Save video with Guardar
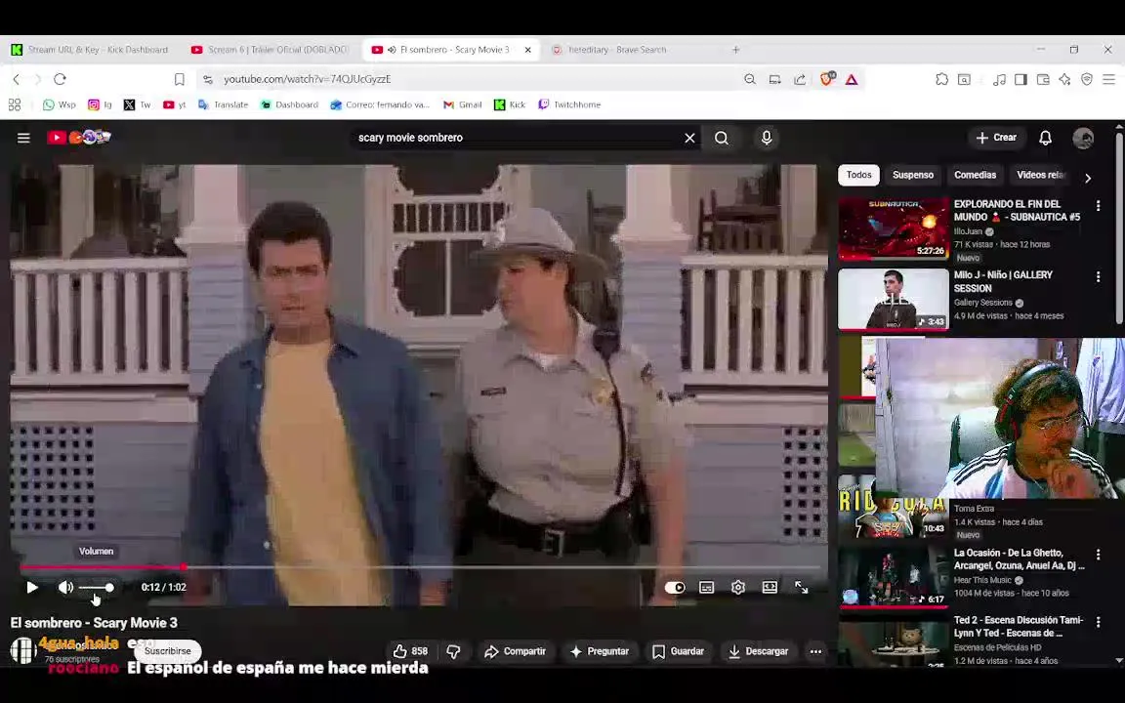This screenshot has width=1125, height=703. point(678,651)
